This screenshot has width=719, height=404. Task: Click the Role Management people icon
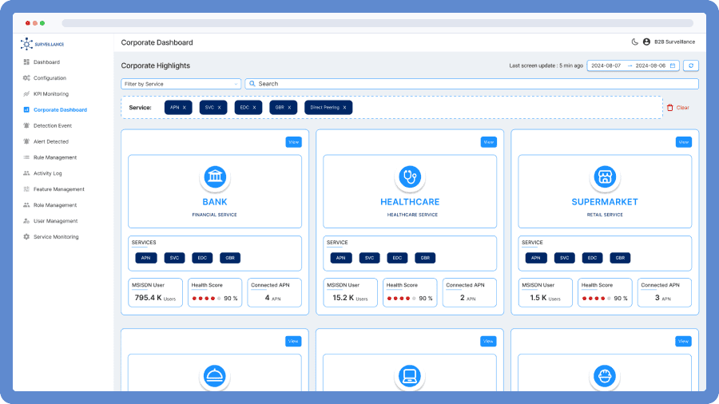click(x=26, y=204)
